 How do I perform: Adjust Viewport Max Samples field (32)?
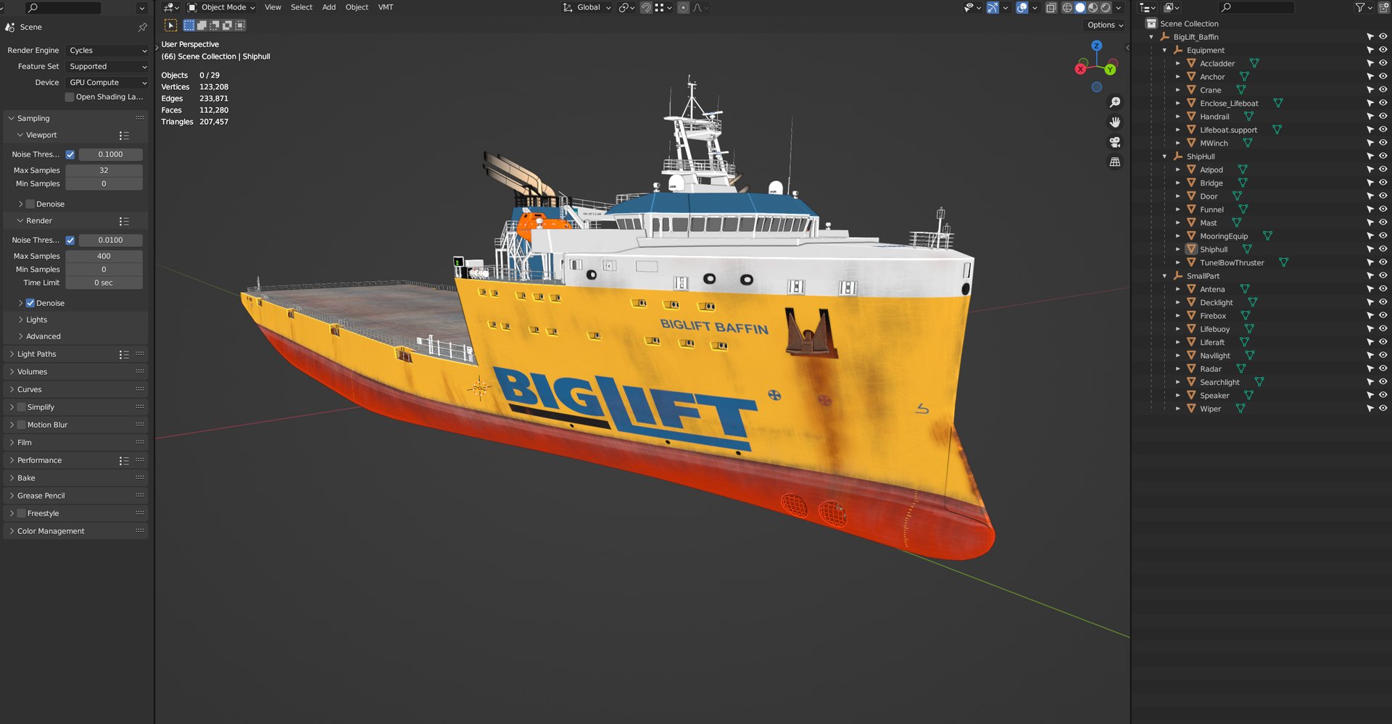pyautogui.click(x=104, y=170)
